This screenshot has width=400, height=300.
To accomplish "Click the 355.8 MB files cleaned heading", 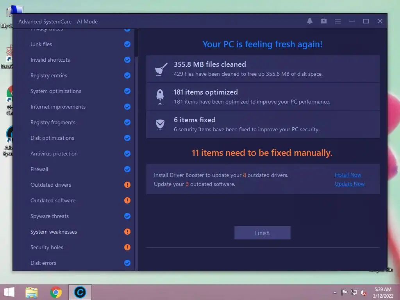I will tap(210, 64).
